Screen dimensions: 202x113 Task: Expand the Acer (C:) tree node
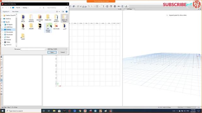(3, 45)
